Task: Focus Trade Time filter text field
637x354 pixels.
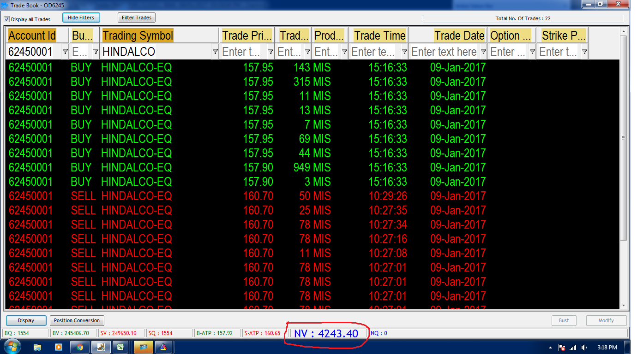Action: [375, 52]
